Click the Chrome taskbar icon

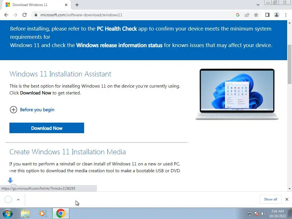pyautogui.click(x=60, y=213)
